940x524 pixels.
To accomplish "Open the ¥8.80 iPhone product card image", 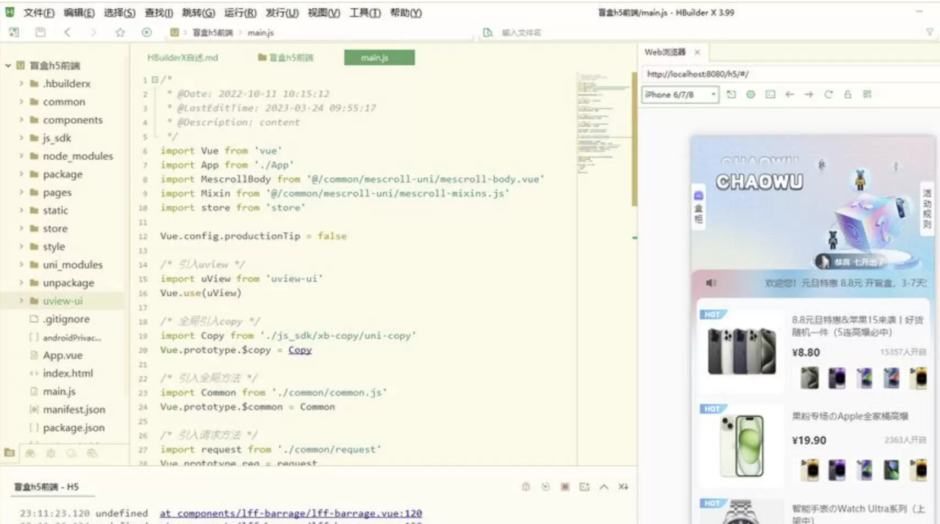I will (x=742, y=351).
